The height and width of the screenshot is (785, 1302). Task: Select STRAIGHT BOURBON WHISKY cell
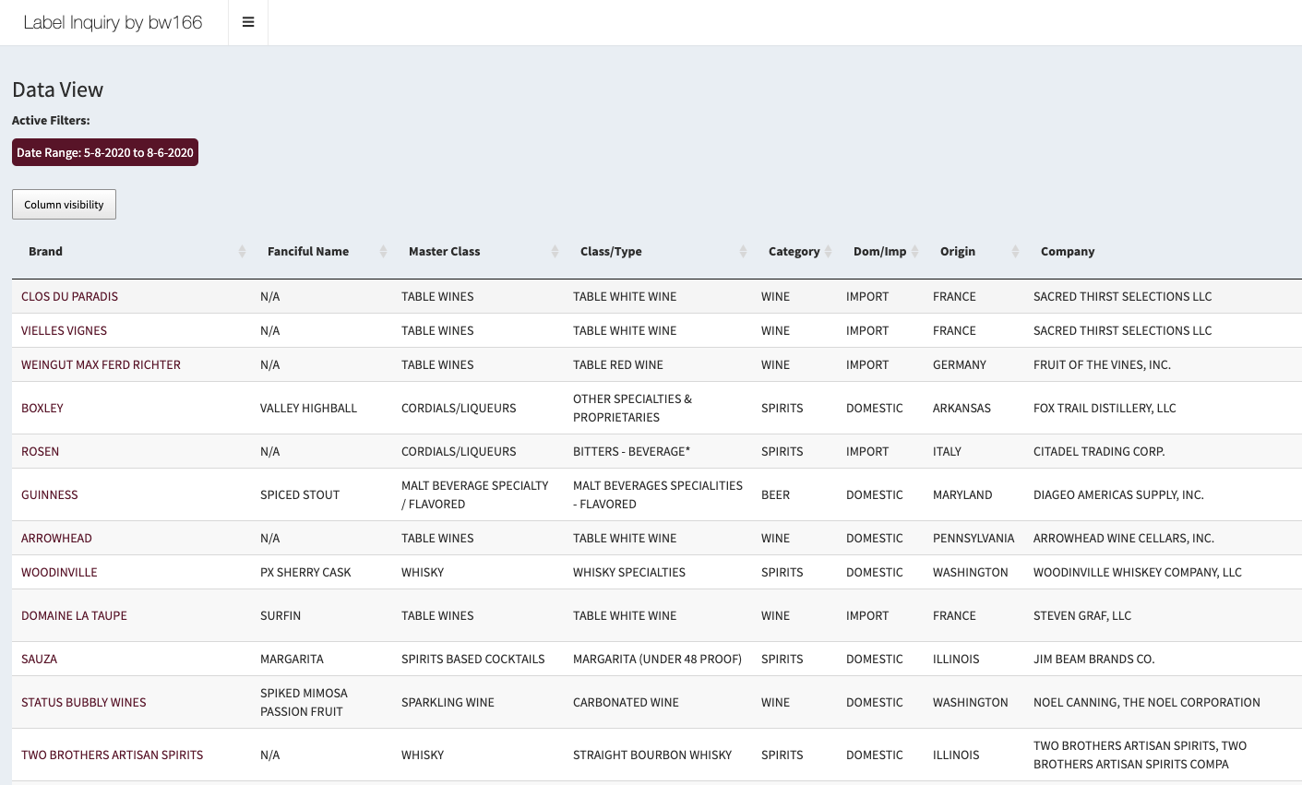(652, 755)
